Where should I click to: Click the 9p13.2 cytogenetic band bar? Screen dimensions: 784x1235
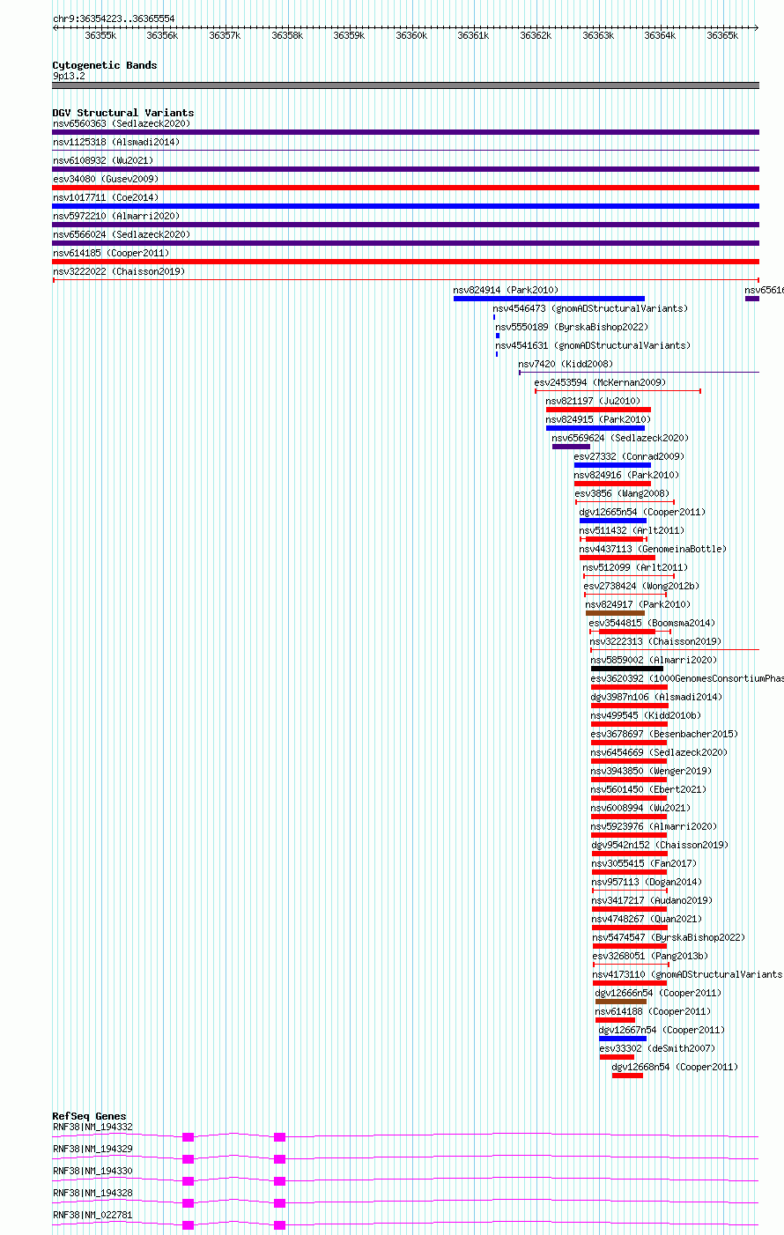click(405, 85)
